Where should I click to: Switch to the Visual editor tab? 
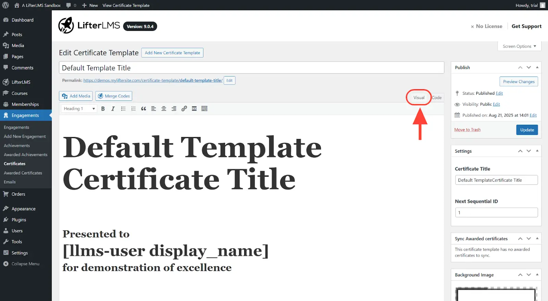click(x=419, y=97)
